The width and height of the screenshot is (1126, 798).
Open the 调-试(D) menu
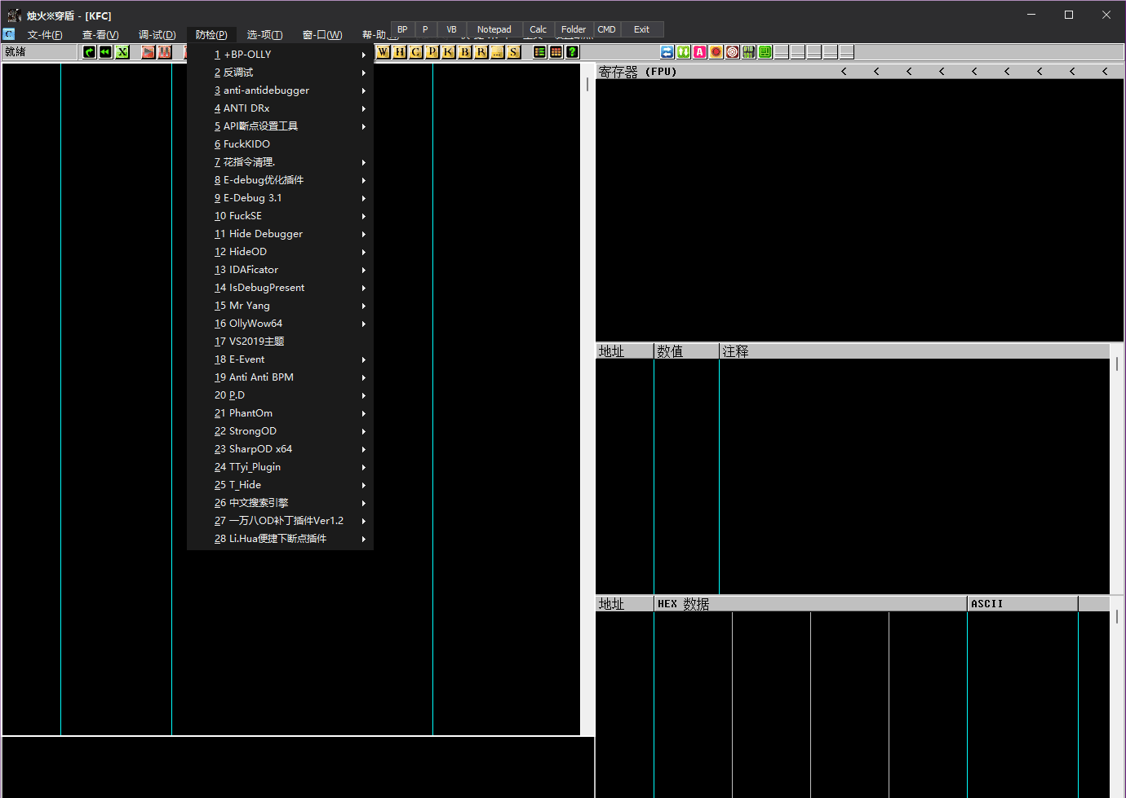(157, 35)
